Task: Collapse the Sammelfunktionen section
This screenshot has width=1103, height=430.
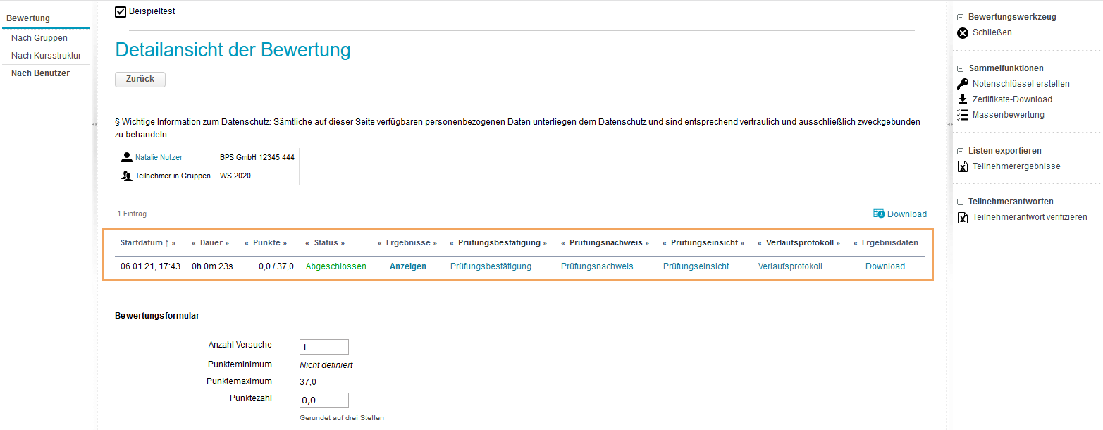Action: click(959, 68)
